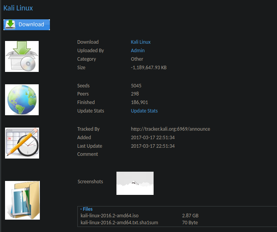Visit the Admin uploader profile link

pyautogui.click(x=137, y=51)
